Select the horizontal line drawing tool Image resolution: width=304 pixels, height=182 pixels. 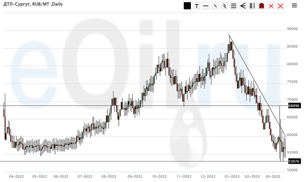pos(206,6)
